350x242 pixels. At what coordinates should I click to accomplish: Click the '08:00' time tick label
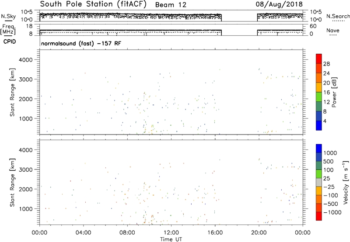[127, 233]
